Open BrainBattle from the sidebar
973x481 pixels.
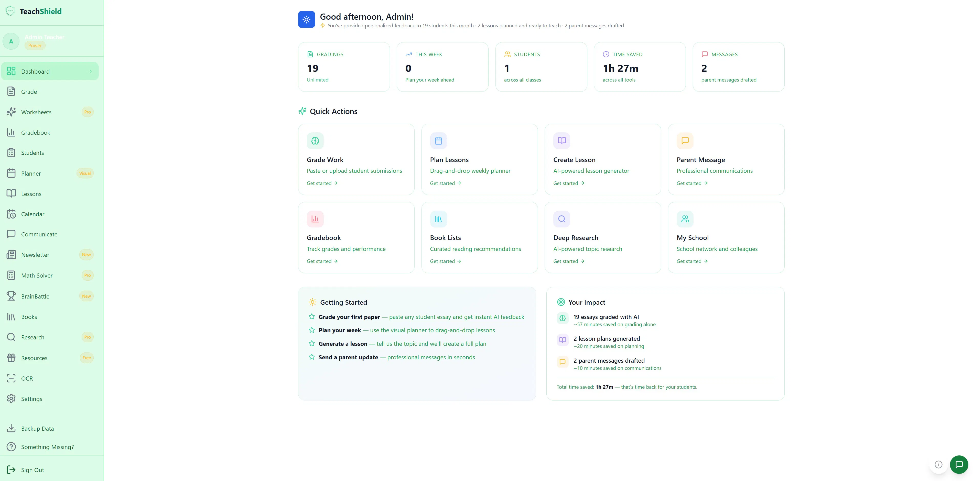click(50, 296)
